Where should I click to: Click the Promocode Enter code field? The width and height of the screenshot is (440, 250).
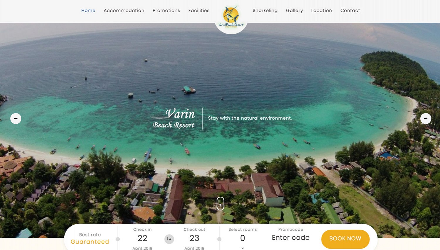tap(291, 237)
